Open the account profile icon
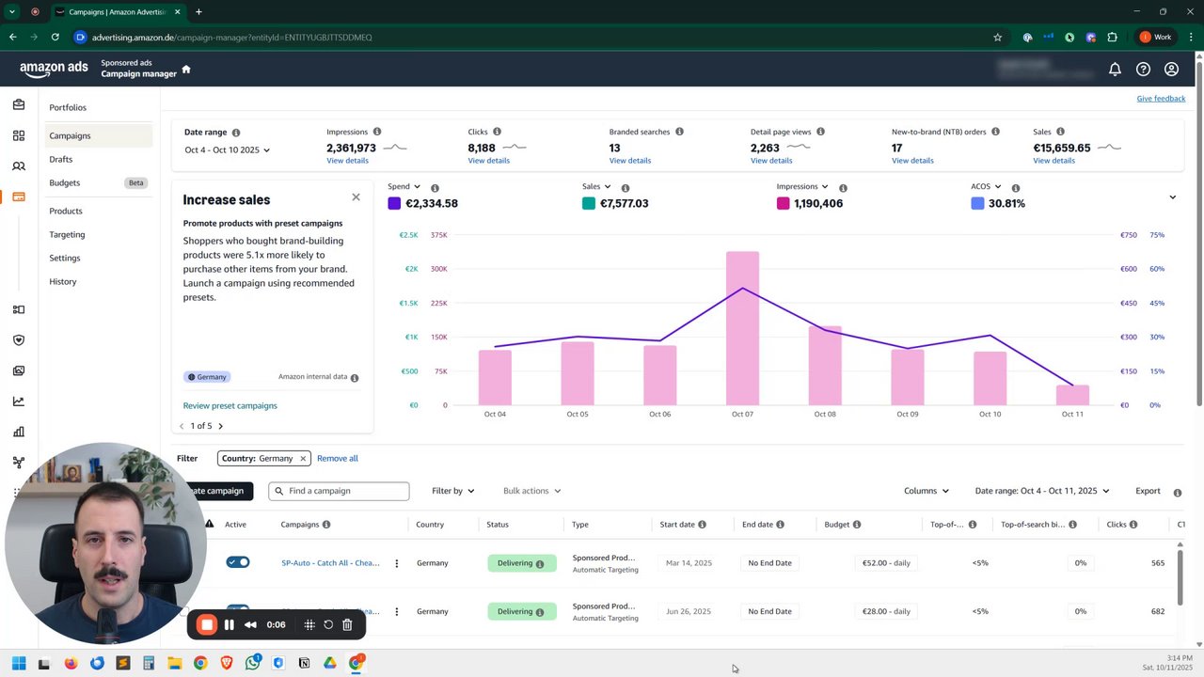 [1171, 69]
